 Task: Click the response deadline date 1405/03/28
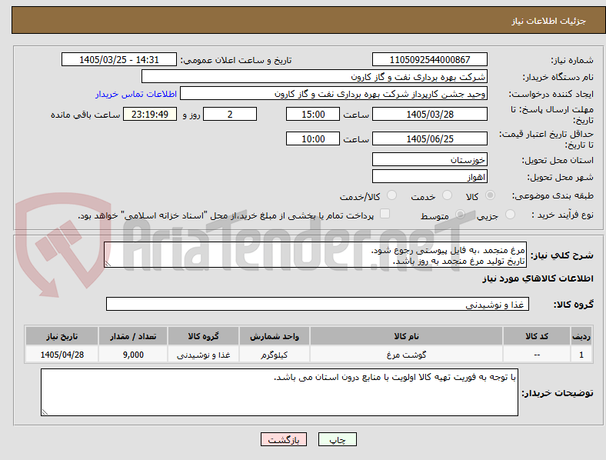pos(430,114)
